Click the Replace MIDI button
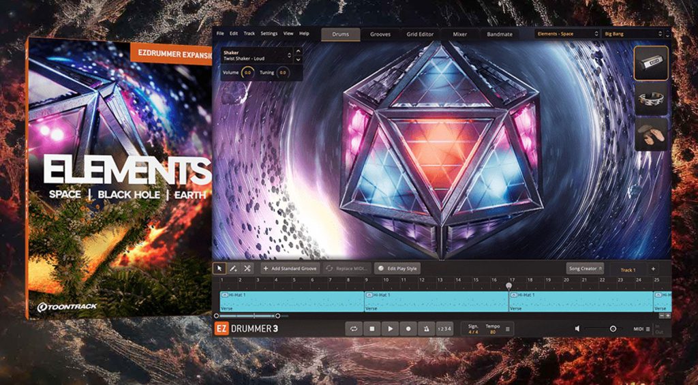 coord(347,268)
